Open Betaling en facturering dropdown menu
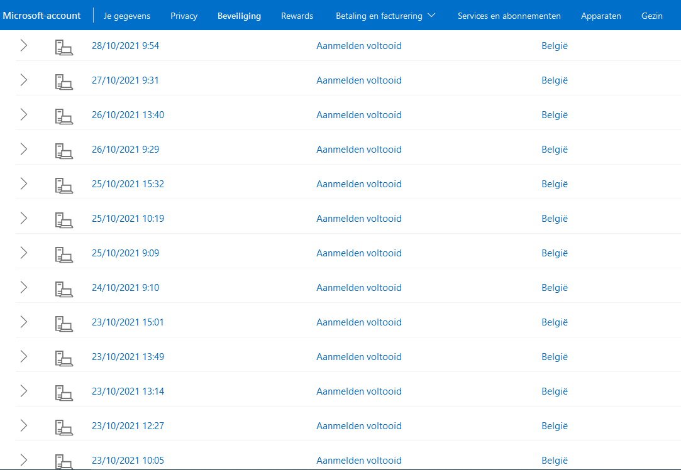This screenshot has height=470, width=681. (x=385, y=16)
